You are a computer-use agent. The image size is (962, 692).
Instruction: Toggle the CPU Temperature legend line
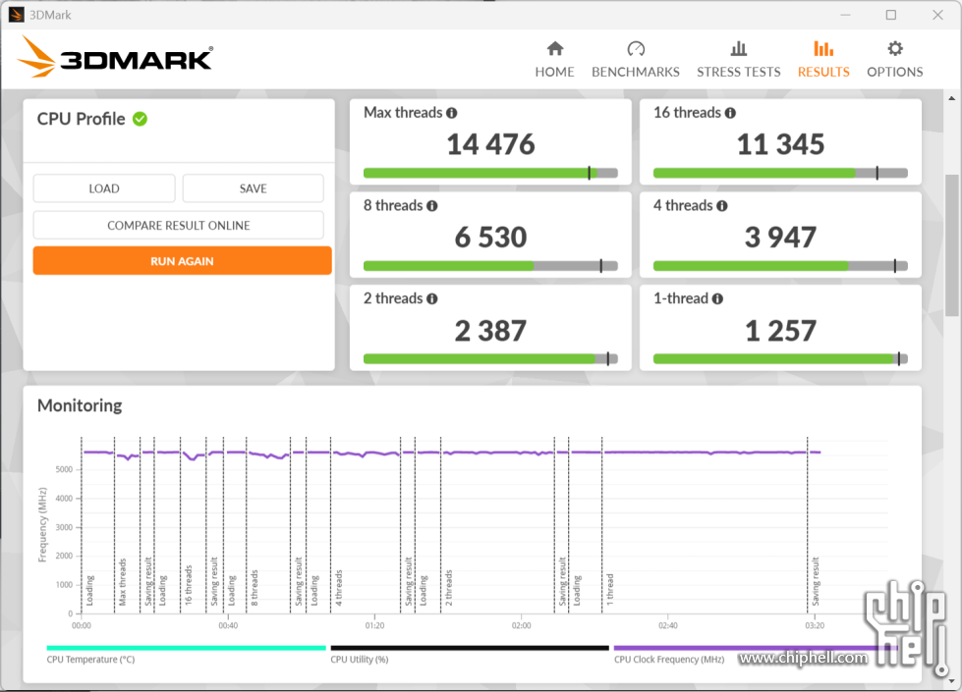[x=186, y=648]
